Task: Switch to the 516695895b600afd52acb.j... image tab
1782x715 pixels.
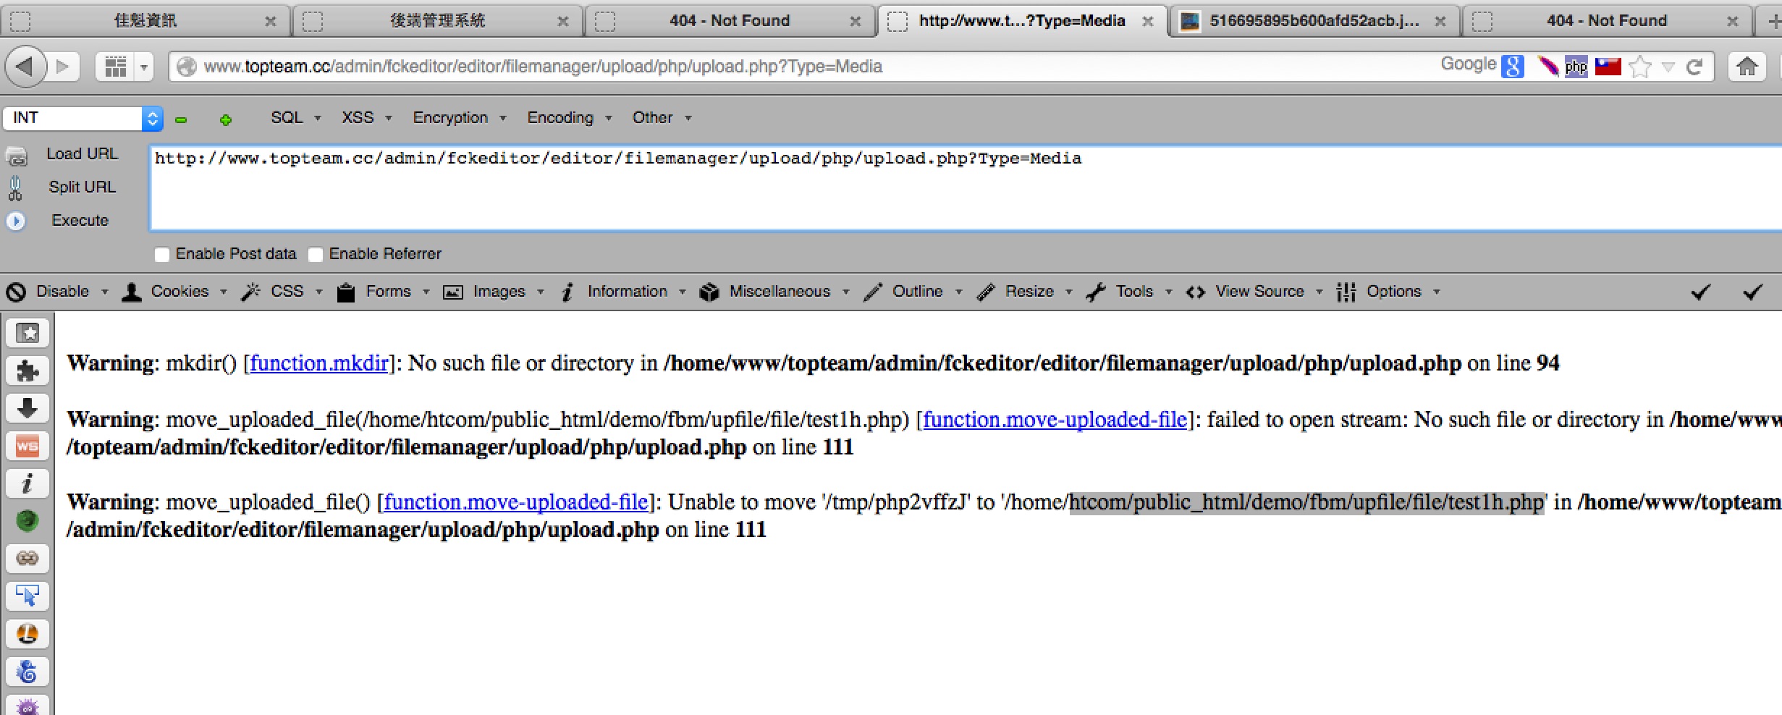Action: pos(1314,21)
